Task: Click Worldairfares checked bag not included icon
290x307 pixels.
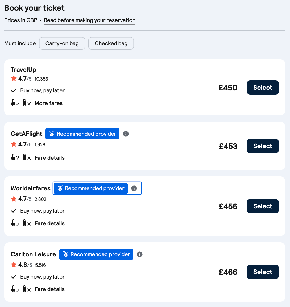Action: [x=27, y=223]
